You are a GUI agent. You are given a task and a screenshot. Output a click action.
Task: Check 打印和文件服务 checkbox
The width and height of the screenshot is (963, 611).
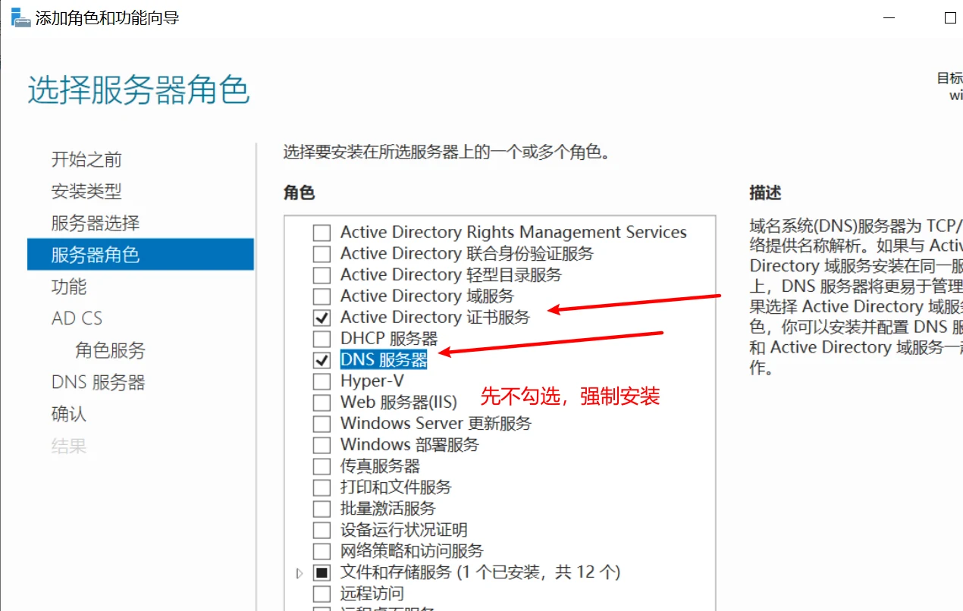(322, 487)
